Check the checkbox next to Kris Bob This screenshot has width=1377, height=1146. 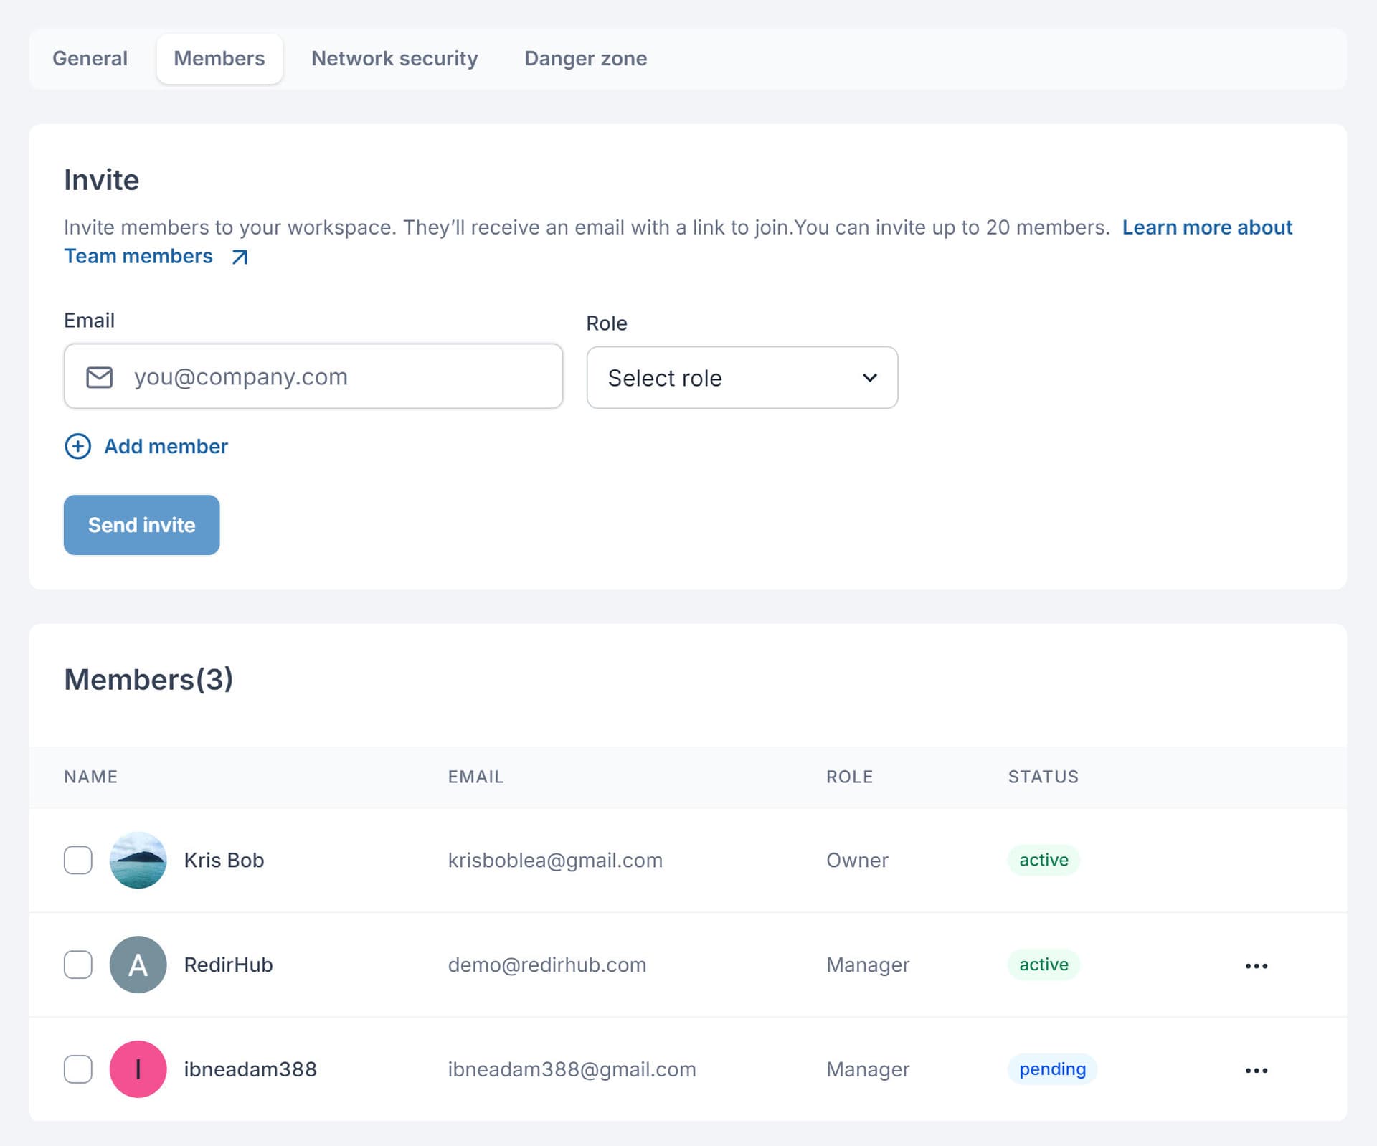click(x=77, y=860)
